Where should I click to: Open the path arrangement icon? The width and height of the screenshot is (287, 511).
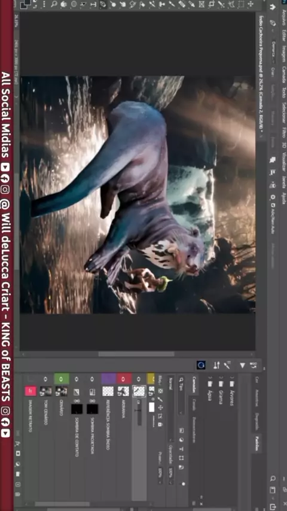[273, 185]
